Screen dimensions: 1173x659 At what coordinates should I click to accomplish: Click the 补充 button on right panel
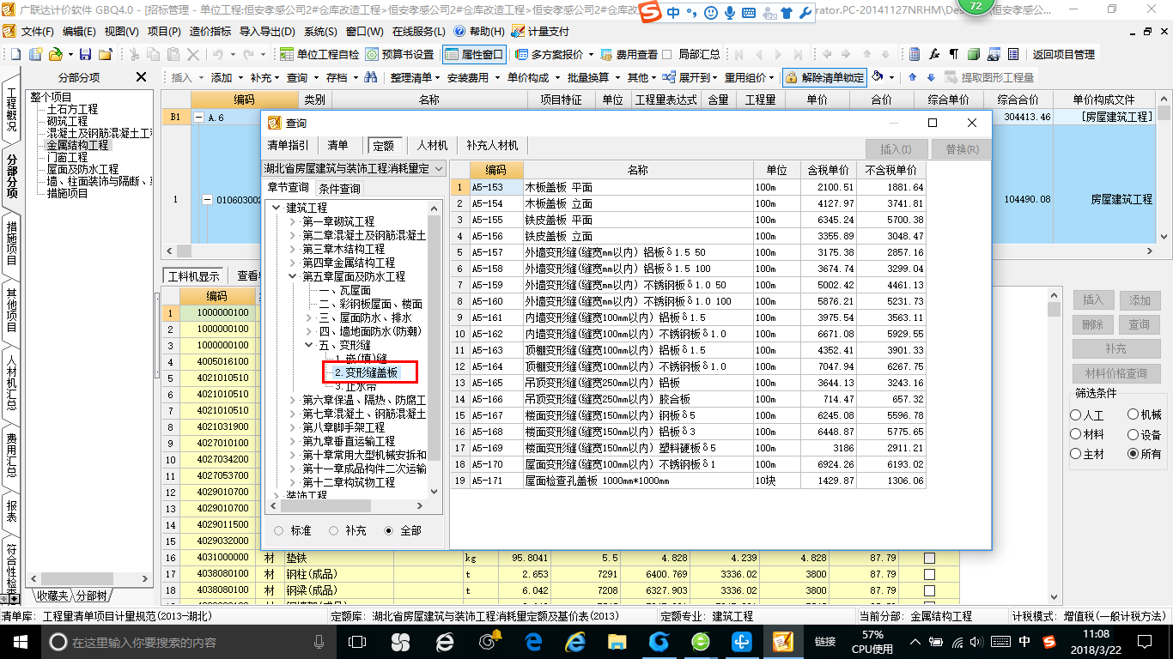(x=1116, y=349)
